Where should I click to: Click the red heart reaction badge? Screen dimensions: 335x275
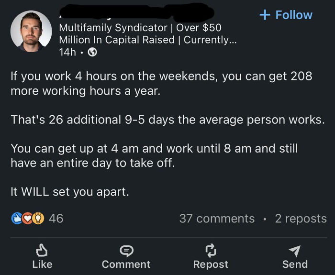[27, 219]
